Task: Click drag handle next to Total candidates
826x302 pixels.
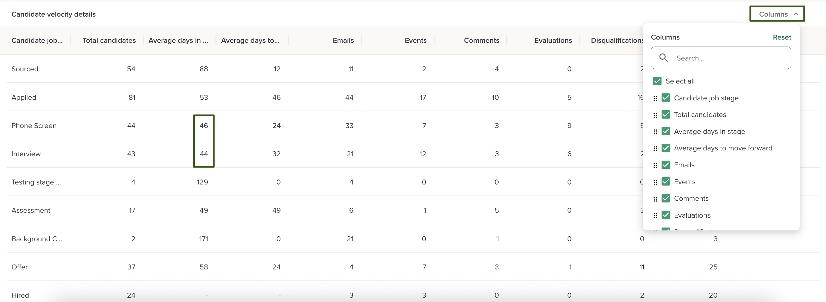Action: (x=655, y=115)
